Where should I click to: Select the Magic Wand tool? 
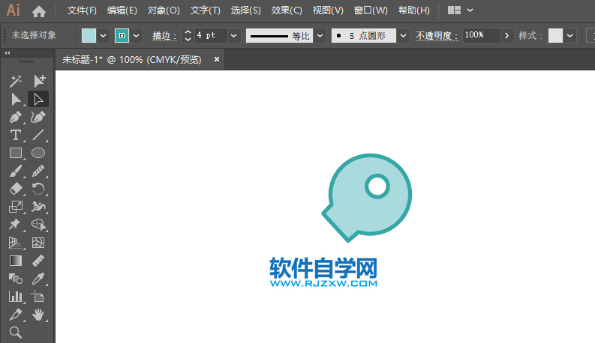(x=16, y=81)
